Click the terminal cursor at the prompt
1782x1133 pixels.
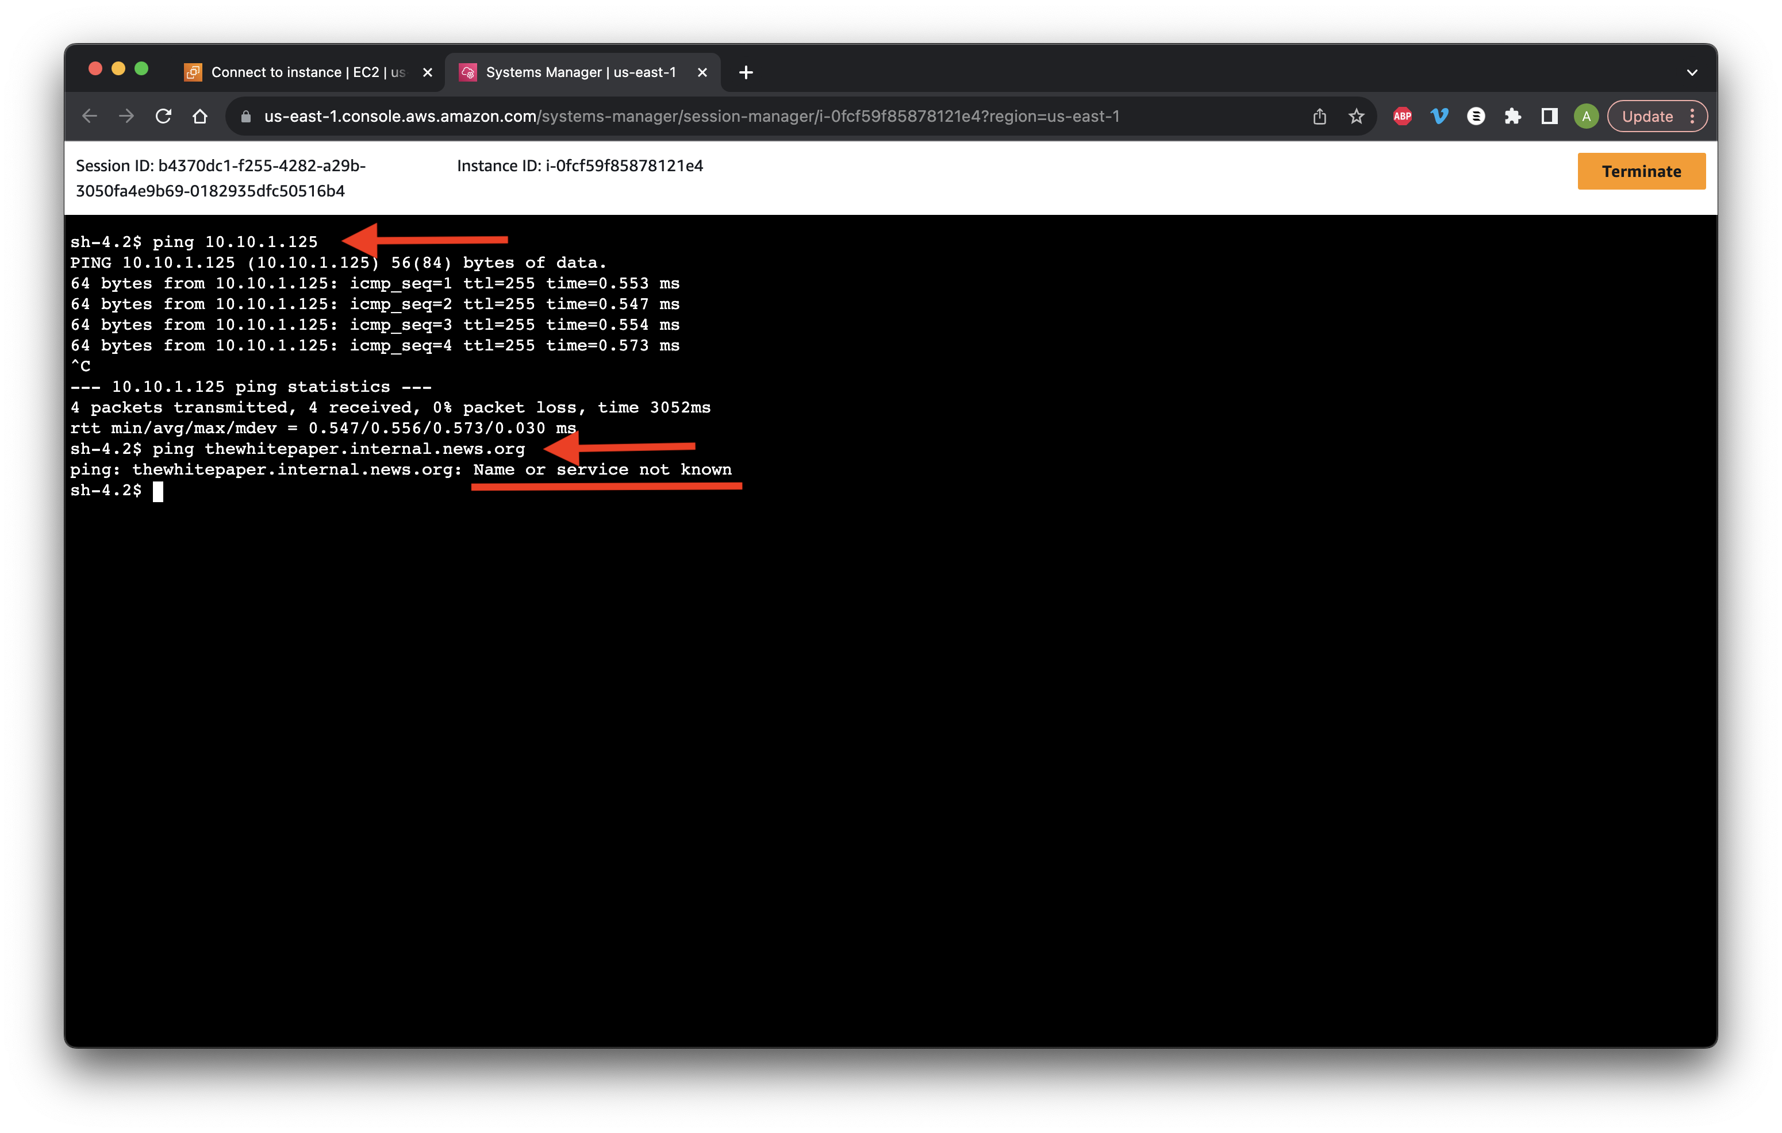point(158,491)
